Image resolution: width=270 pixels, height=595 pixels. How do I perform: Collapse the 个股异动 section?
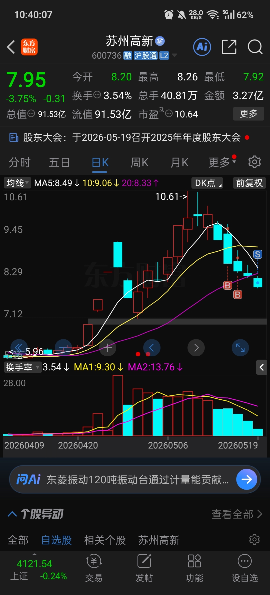12,514
